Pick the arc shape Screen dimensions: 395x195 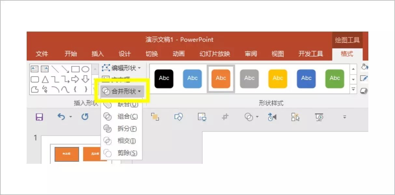55,90
